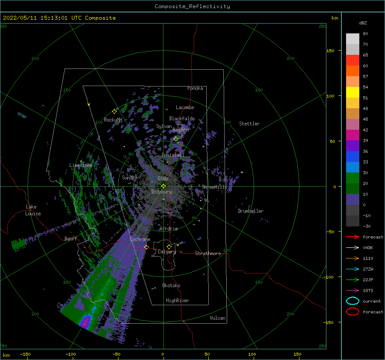This screenshot has height=360, width=385.
Task: Click the white 04DK arrow icon
Action: click(x=352, y=248)
